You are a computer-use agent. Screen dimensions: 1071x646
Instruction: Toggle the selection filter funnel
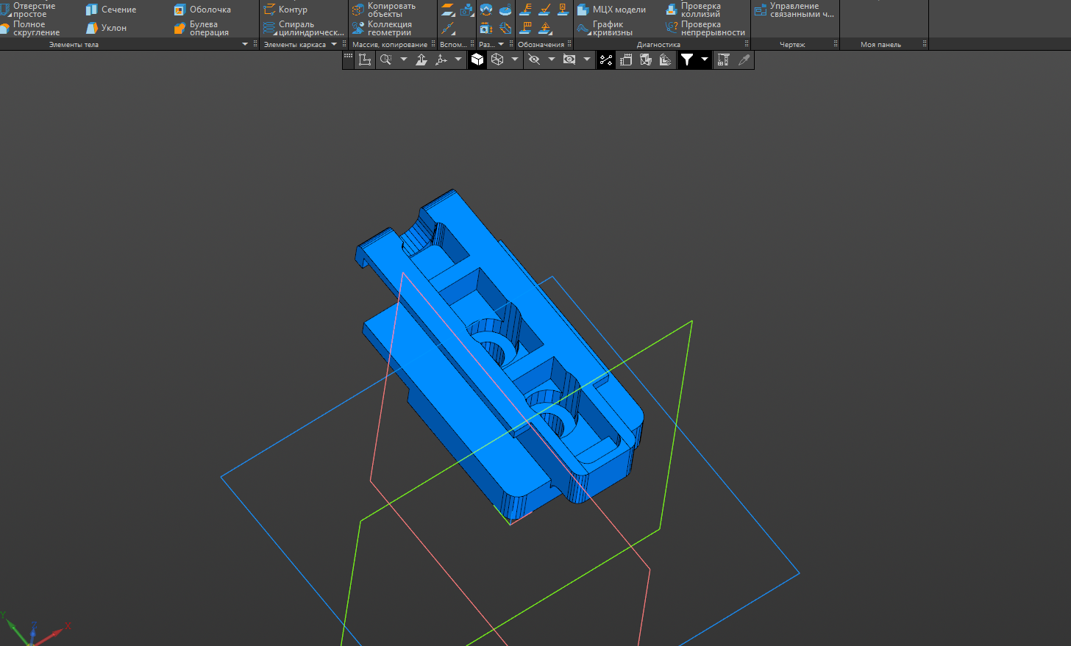[687, 60]
